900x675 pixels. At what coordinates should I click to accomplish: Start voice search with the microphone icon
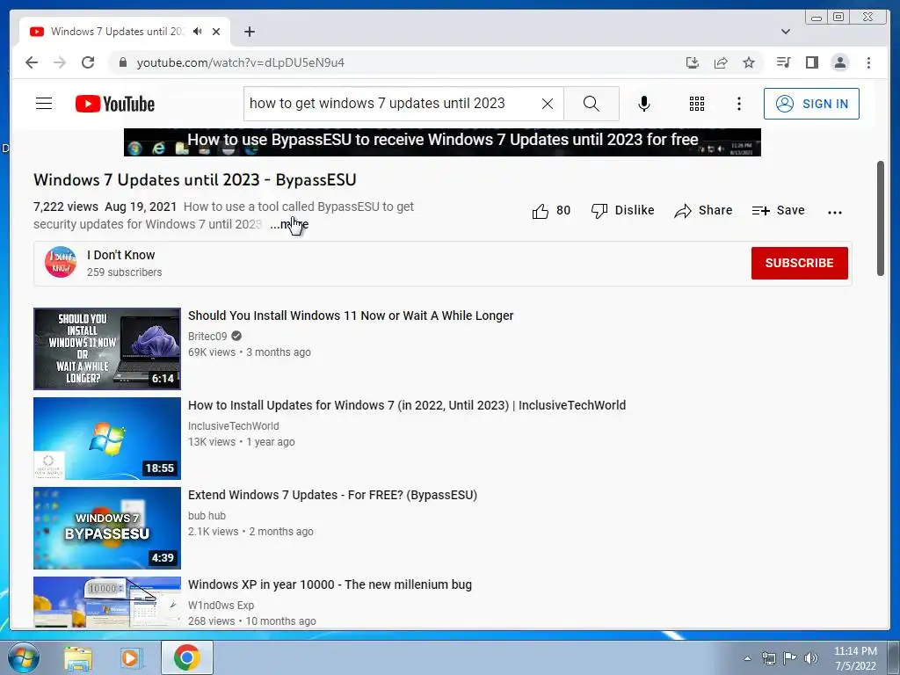pos(644,104)
